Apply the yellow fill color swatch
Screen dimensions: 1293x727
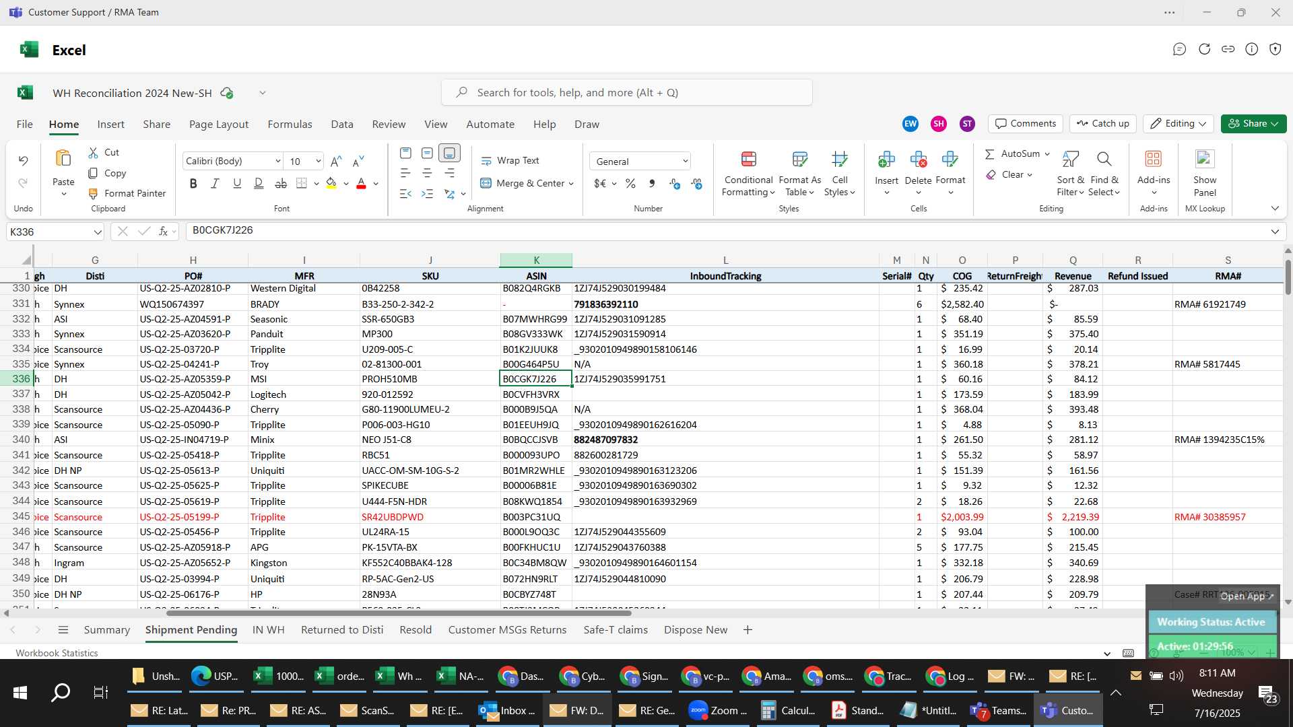click(331, 184)
